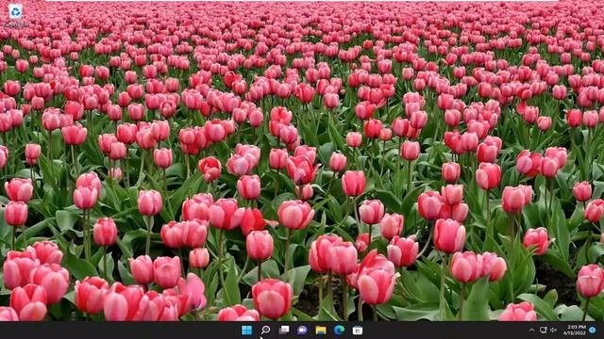Open Microsoft Store from the taskbar
The height and width of the screenshot is (339, 604).
coord(358,331)
